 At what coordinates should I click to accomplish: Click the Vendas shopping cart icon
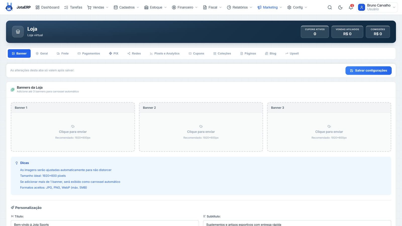point(89,8)
